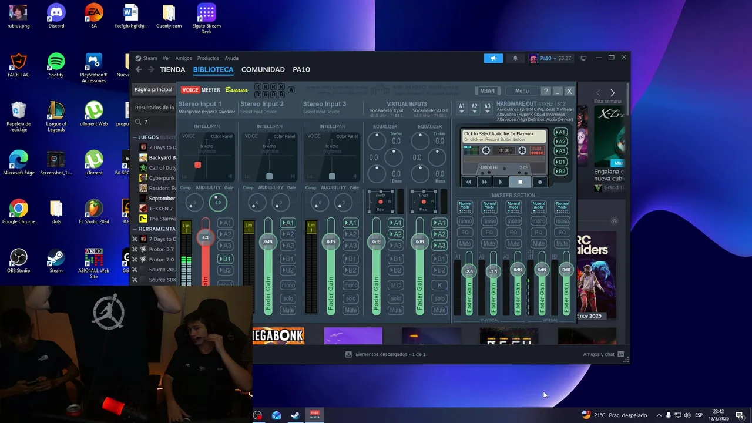Open Steam's Ayuda menu
Image resolution: width=752 pixels, height=423 pixels.
(x=231, y=58)
